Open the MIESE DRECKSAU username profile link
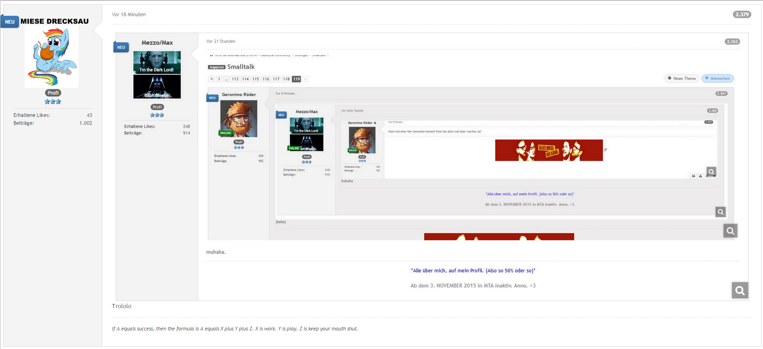Screen dimensions: 763x349 click(x=54, y=21)
